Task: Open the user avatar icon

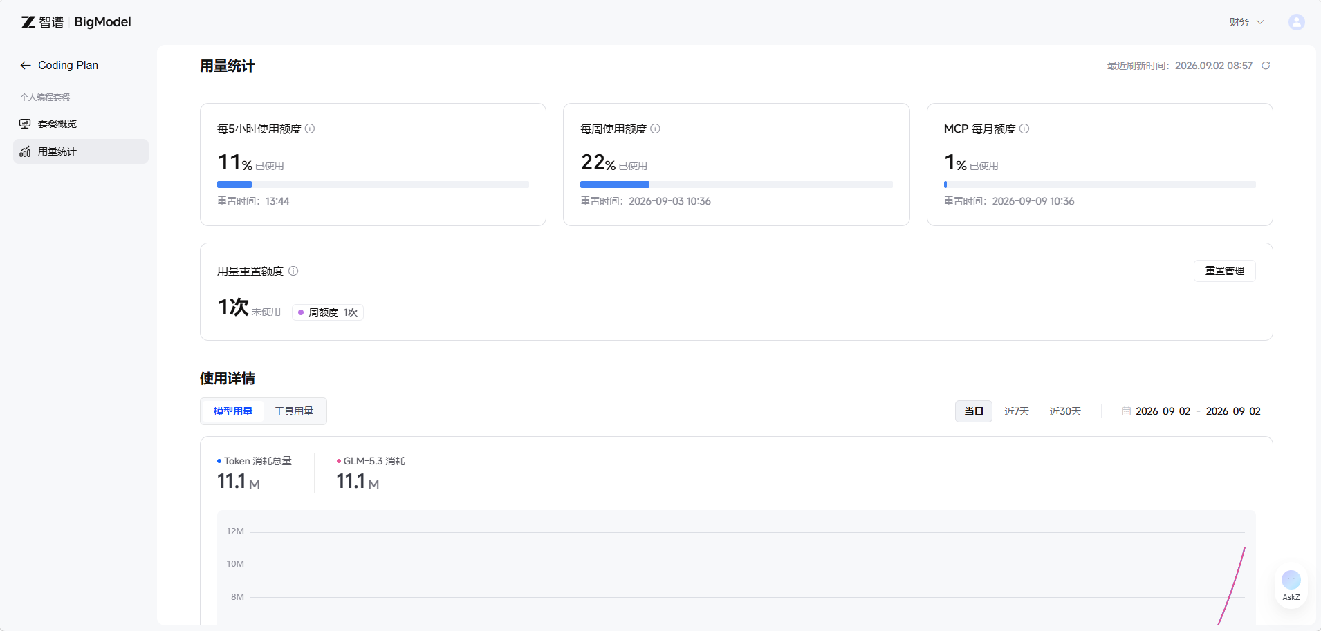Action: (x=1296, y=22)
